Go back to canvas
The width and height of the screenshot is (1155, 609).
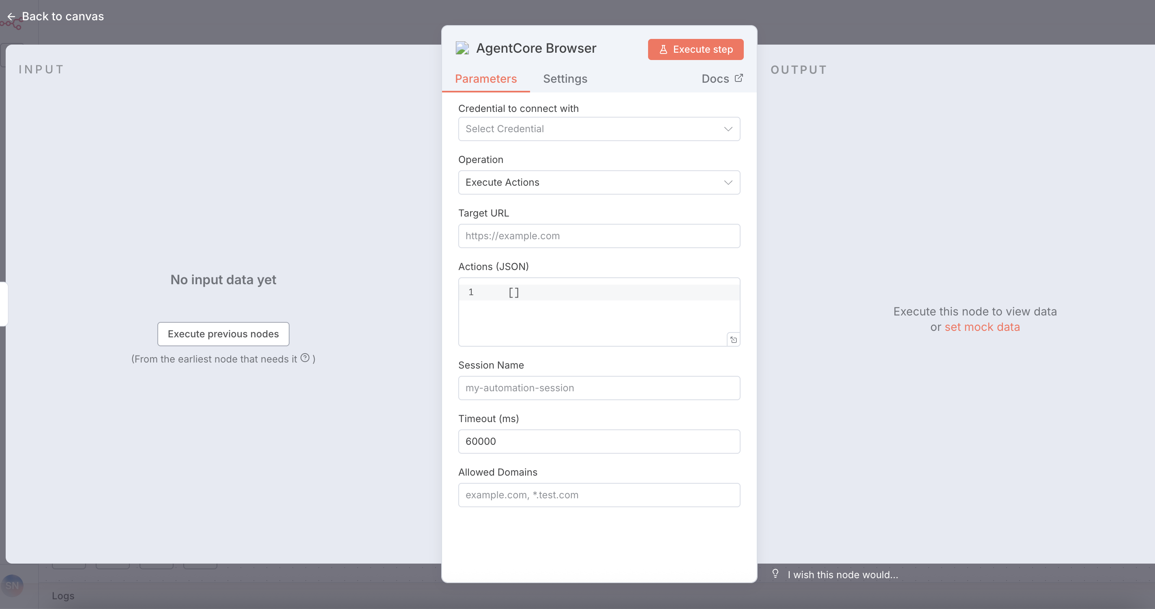click(x=63, y=17)
